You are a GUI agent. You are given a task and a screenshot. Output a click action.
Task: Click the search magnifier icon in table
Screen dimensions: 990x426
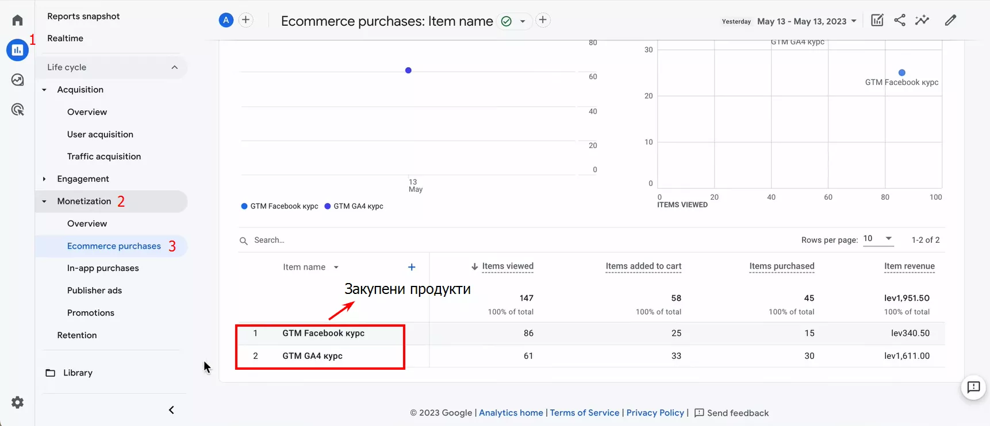pos(244,241)
